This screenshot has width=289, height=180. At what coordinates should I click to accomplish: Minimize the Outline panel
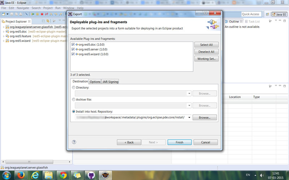(280, 21)
